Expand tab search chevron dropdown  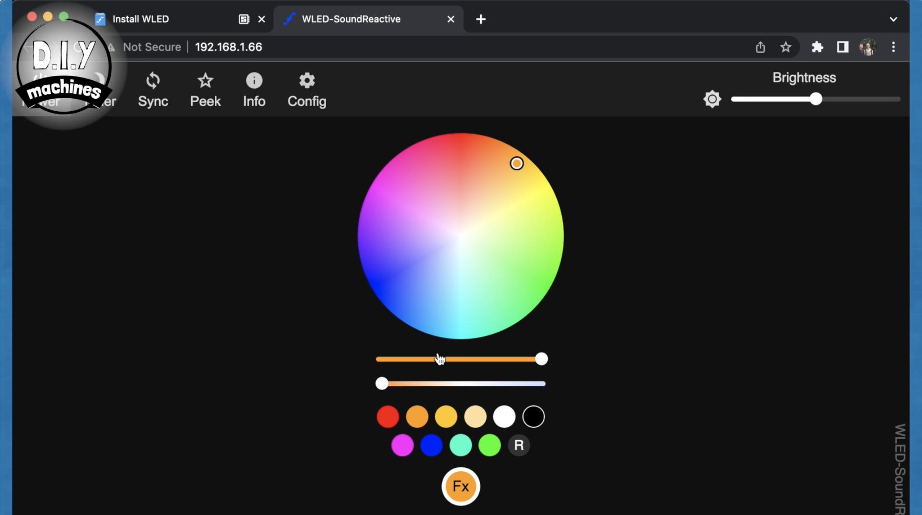pyautogui.click(x=893, y=19)
